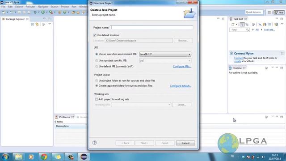Click the Synchronize Changed icon in Task List
286x161 pixels.
(x=276, y=24)
